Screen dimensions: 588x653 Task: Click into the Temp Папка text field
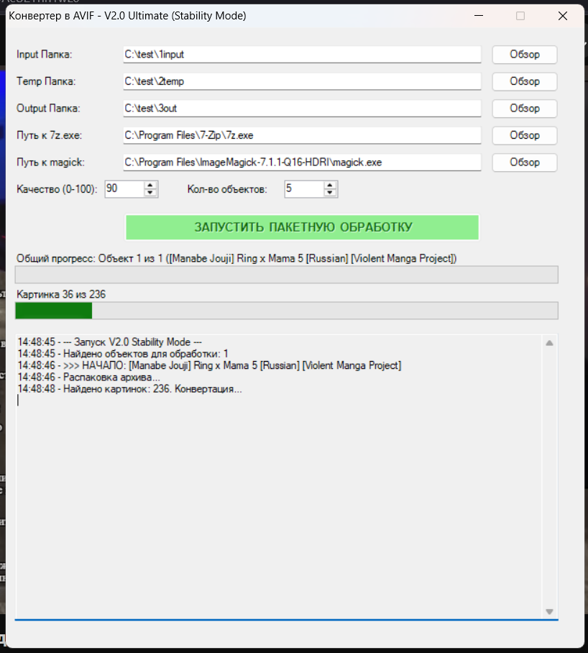tap(301, 81)
